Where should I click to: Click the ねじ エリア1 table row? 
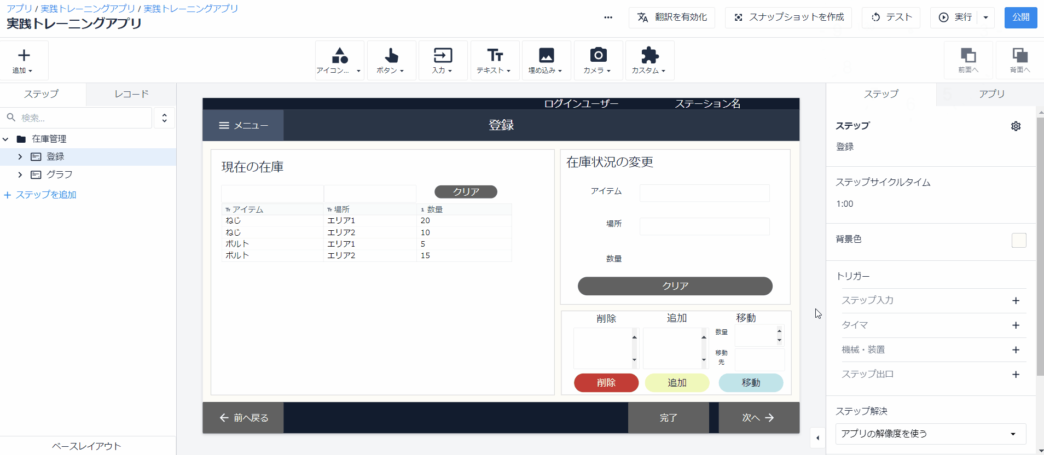click(367, 220)
